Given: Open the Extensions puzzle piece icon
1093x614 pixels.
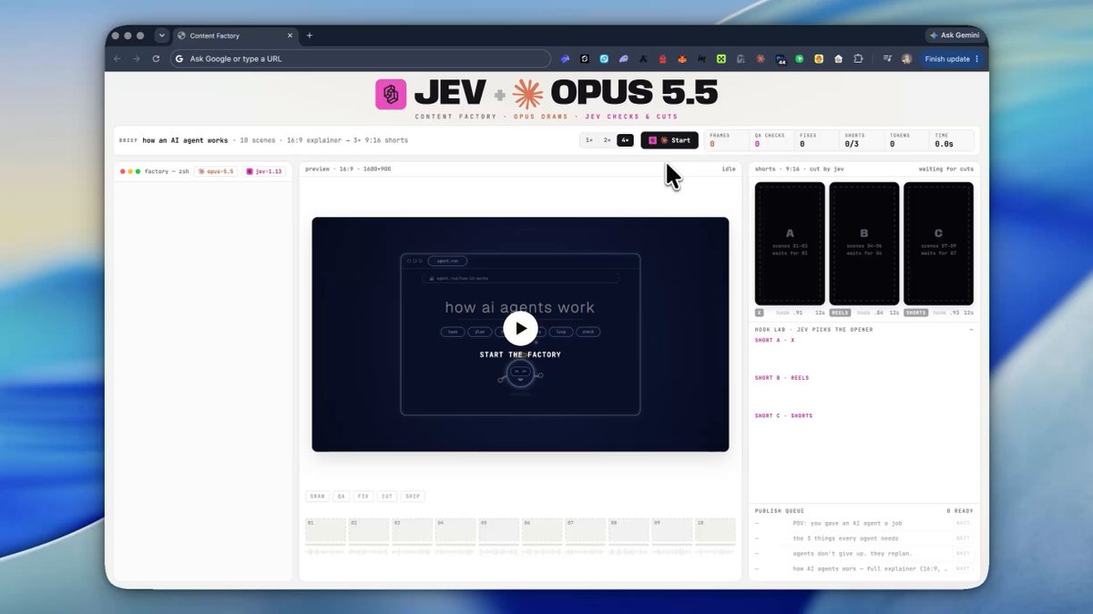Looking at the screenshot, I should pyautogui.click(x=858, y=58).
